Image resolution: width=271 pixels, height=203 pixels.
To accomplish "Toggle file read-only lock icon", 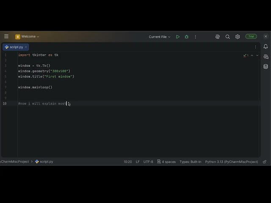I will (x=264, y=162).
